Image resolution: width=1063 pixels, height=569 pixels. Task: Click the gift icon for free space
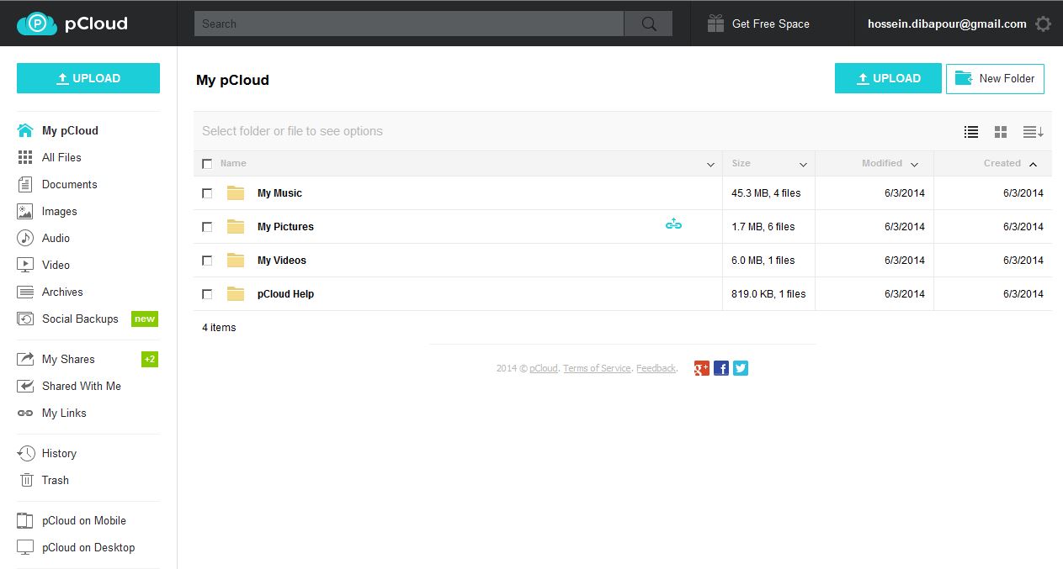pyautogui.click(x=715, y=24)
